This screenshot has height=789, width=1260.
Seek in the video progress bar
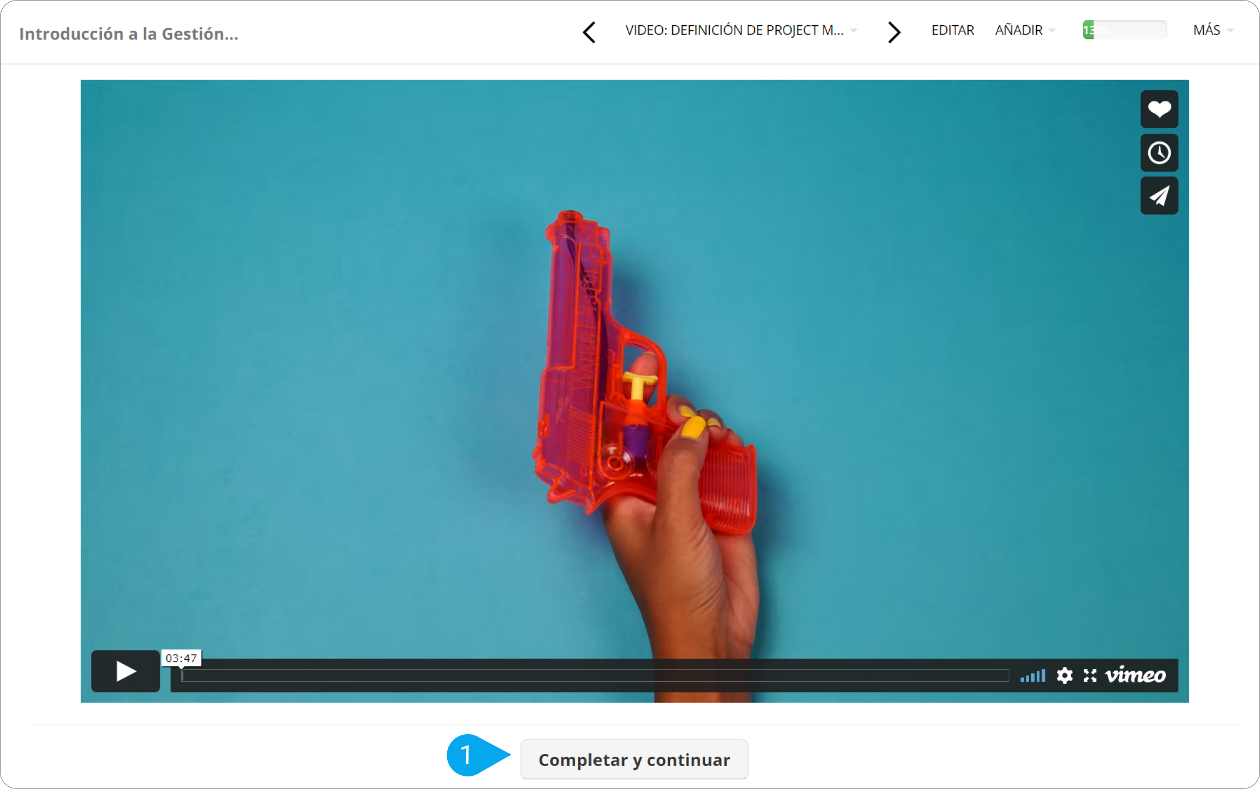(x=594, y=676)
